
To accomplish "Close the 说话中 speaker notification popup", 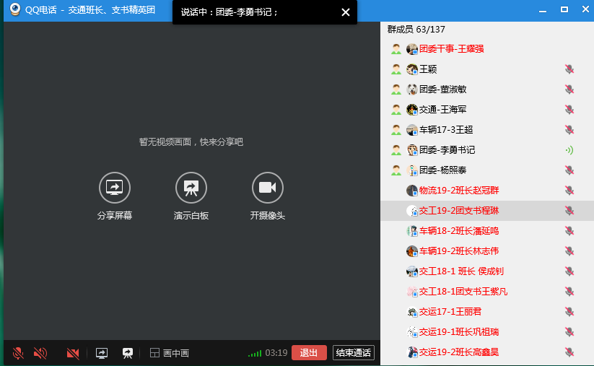I will (346, 12).
